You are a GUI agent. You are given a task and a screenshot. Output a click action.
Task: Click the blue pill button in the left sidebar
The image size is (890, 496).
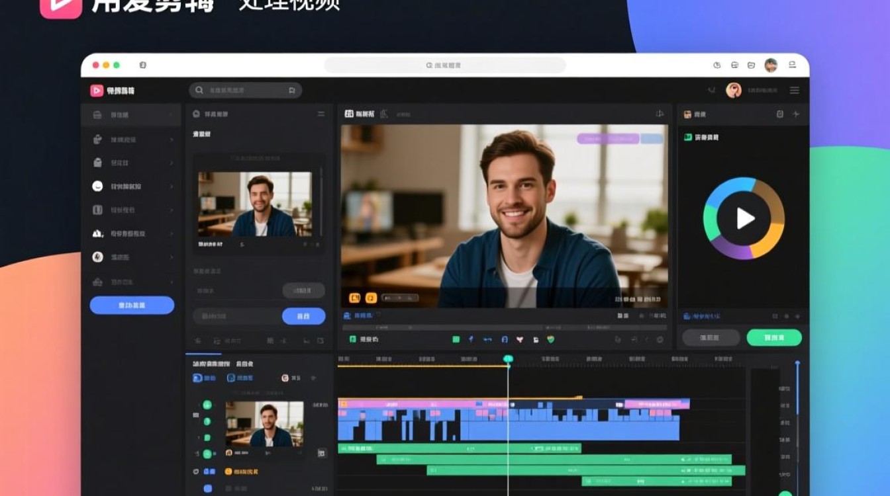[x=132, y=306]
